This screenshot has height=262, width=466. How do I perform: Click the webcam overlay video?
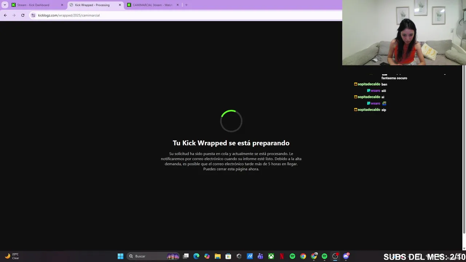coord(404,33)
